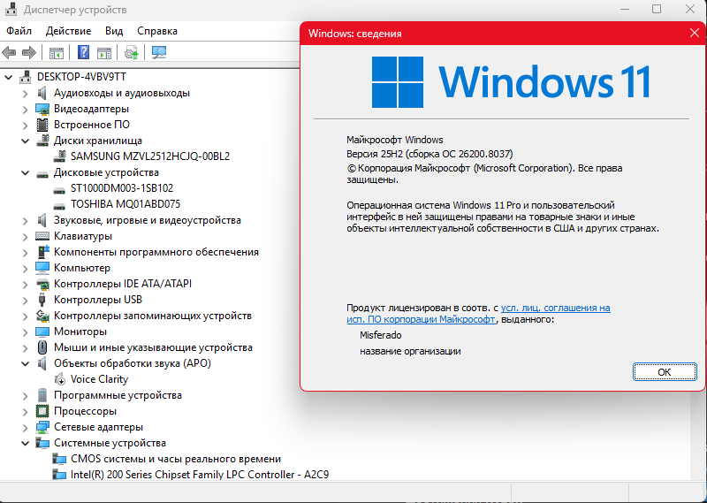The width and height of the screenshot is (707, 503).
Task: Open the Действие menu
Action: 68,31
